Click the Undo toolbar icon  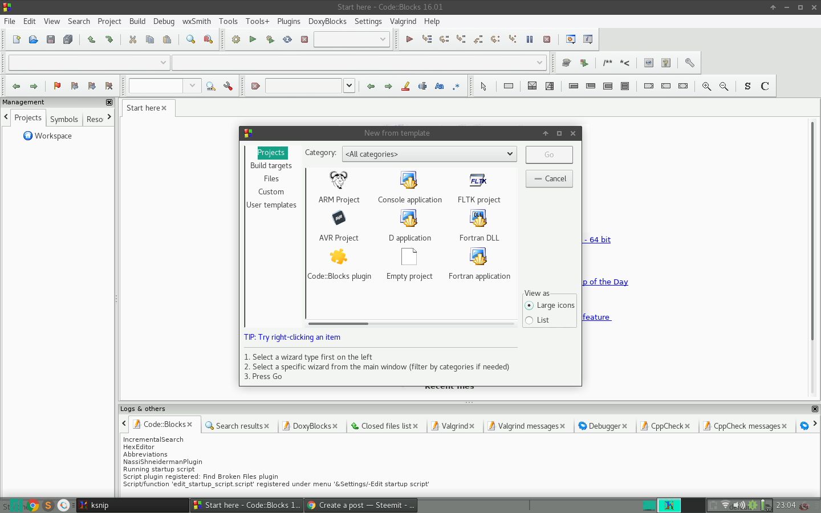click(91, 39)
